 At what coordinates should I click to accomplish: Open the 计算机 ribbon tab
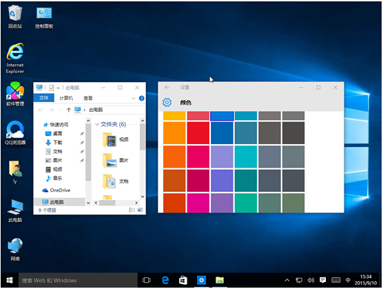click(66, 98)
